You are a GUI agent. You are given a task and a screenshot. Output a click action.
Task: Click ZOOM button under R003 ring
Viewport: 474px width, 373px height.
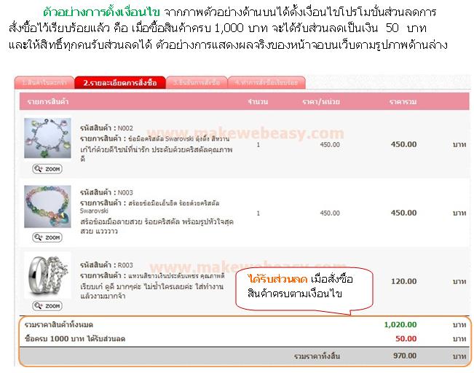pyautogui.click(x=47, y=306)
